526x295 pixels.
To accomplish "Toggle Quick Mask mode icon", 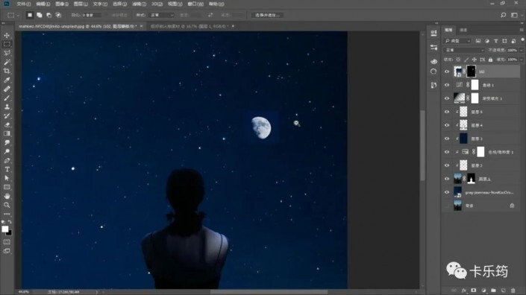I will click(7, 242).
